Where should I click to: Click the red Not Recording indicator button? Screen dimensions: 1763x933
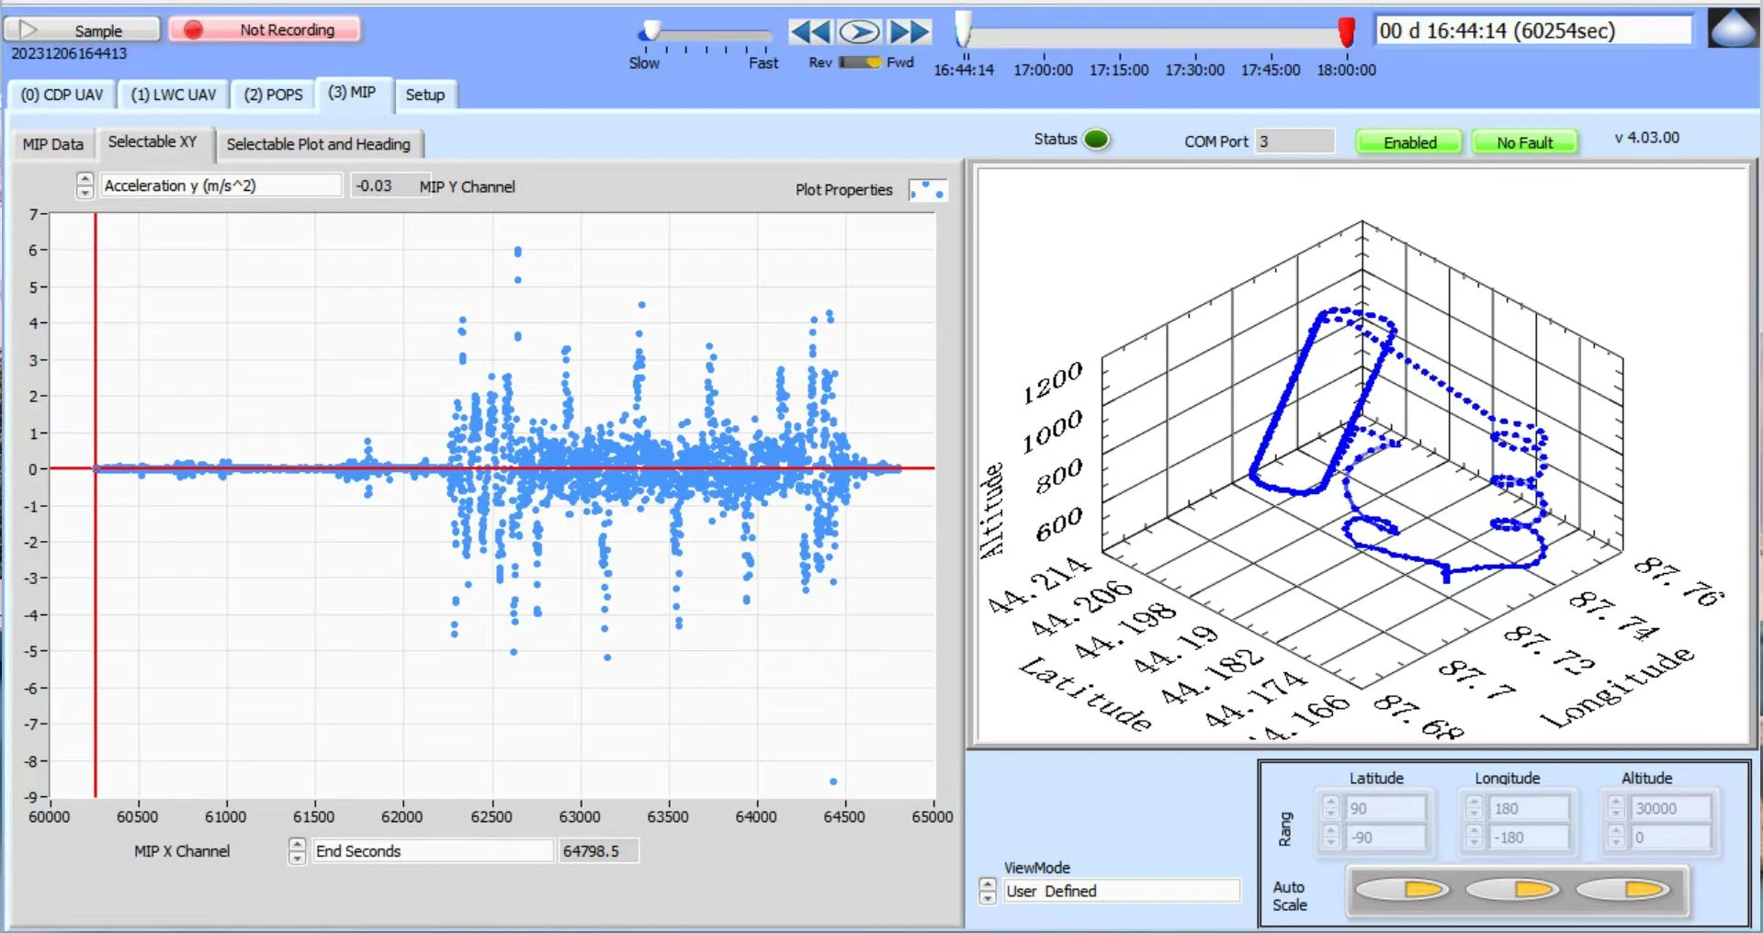point(265,30)
